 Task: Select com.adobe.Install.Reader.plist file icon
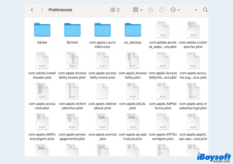tap(42, 60)
